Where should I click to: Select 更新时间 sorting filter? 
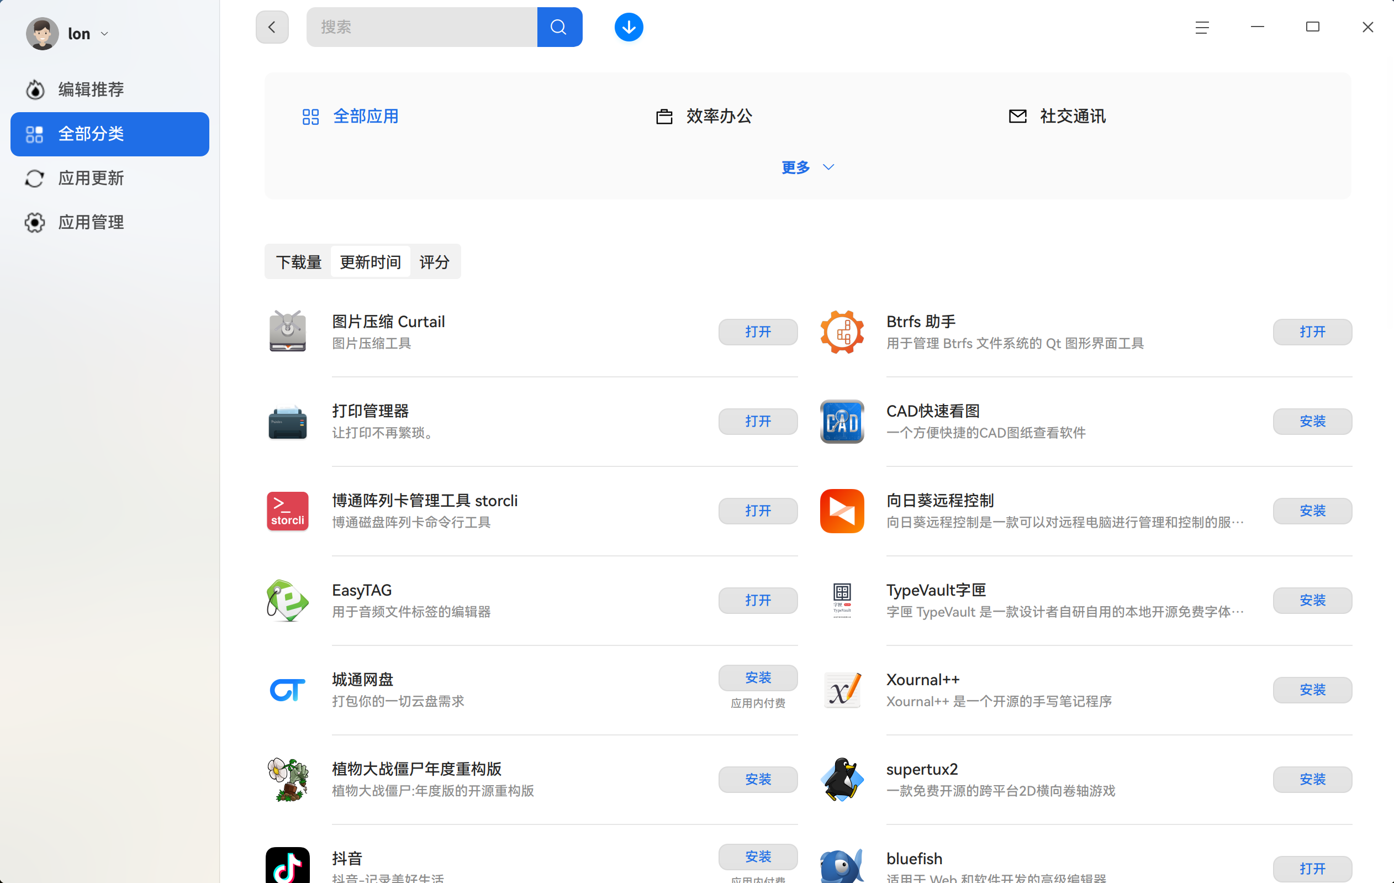pos(370,261)
